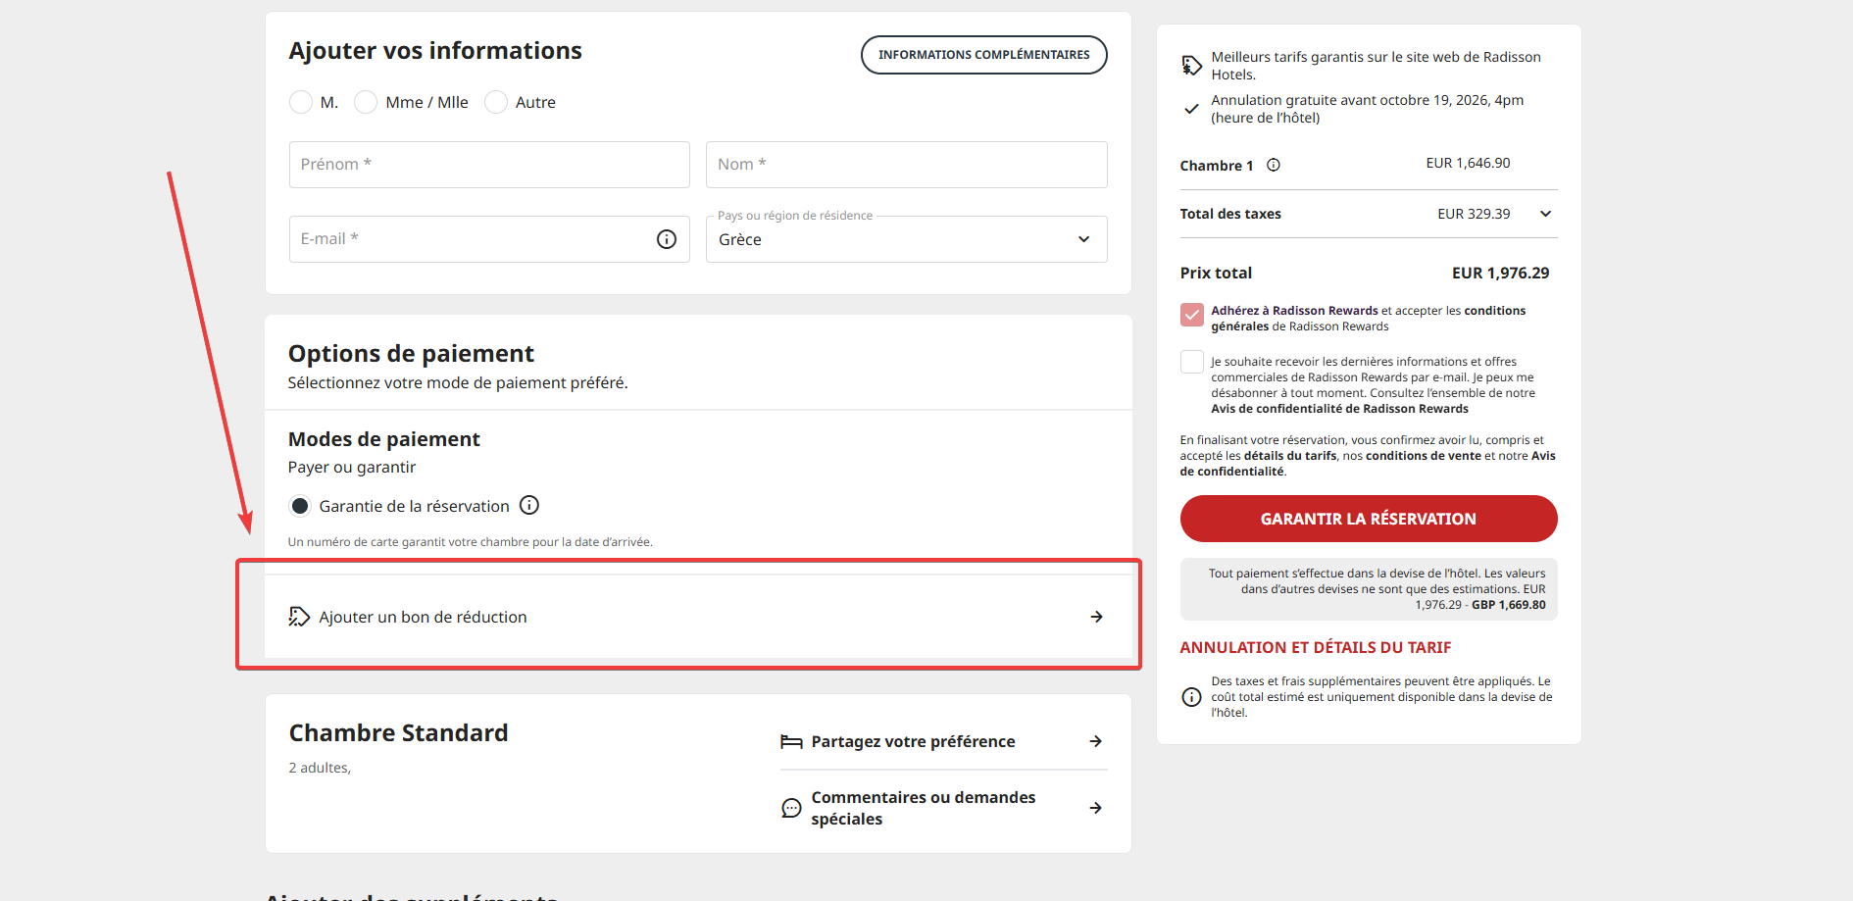Click the Garantir la réservation button
Screen dimensions: 1853x901
pos(1369,519)
